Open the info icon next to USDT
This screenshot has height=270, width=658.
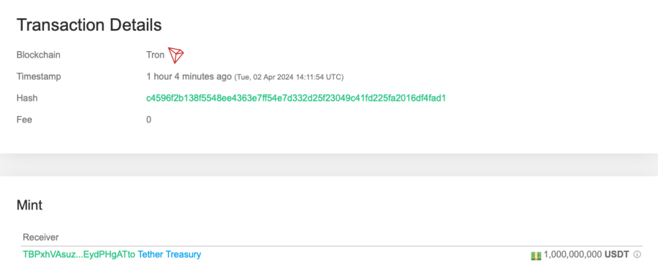tap(637, 255)
